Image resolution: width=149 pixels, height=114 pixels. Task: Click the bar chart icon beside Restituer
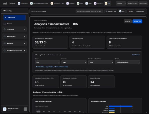tap(4, 43)
